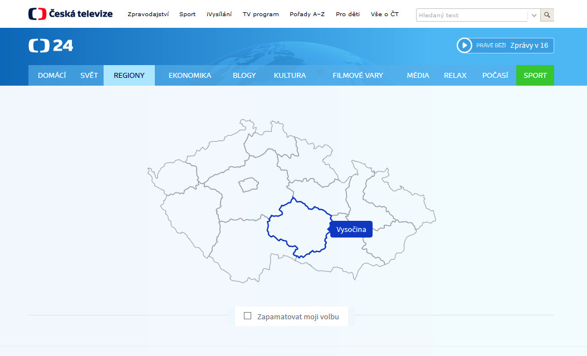This screenshot has width=587, height=356.
Task: Click the ČT24 channel logo
Action: [51, 45]
